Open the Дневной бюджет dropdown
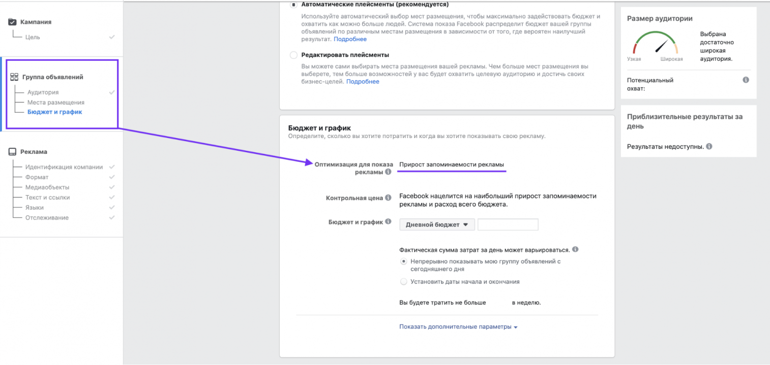Screen dimensions: 770x365 (x=437, y=224)
